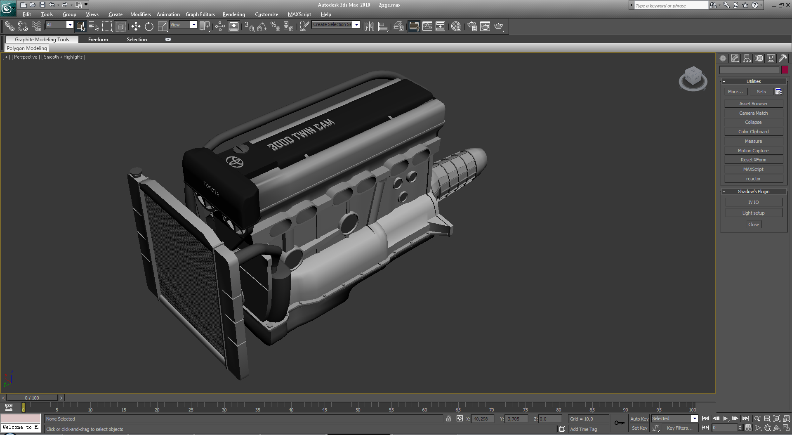The height and width of the screenshot is (435, 792).
Task: Click the Asset Browser utility button
Action: tap(753, 104)
